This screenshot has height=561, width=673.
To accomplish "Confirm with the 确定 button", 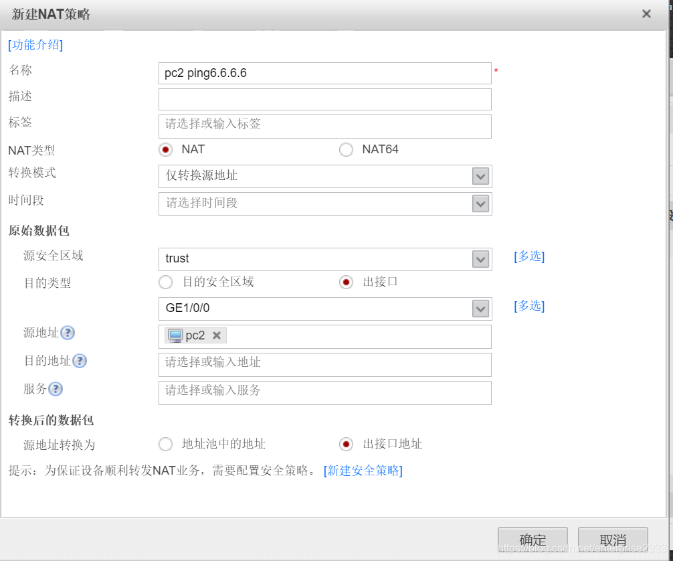I will [x=533, y=540].
